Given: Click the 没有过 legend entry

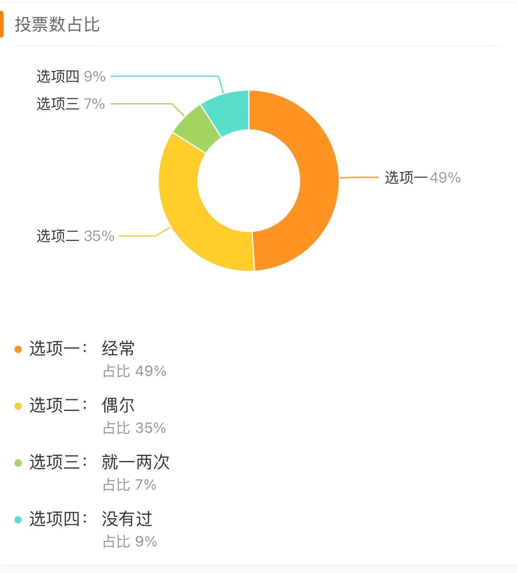Looking at the screenshot, I should tap(127, 519).
